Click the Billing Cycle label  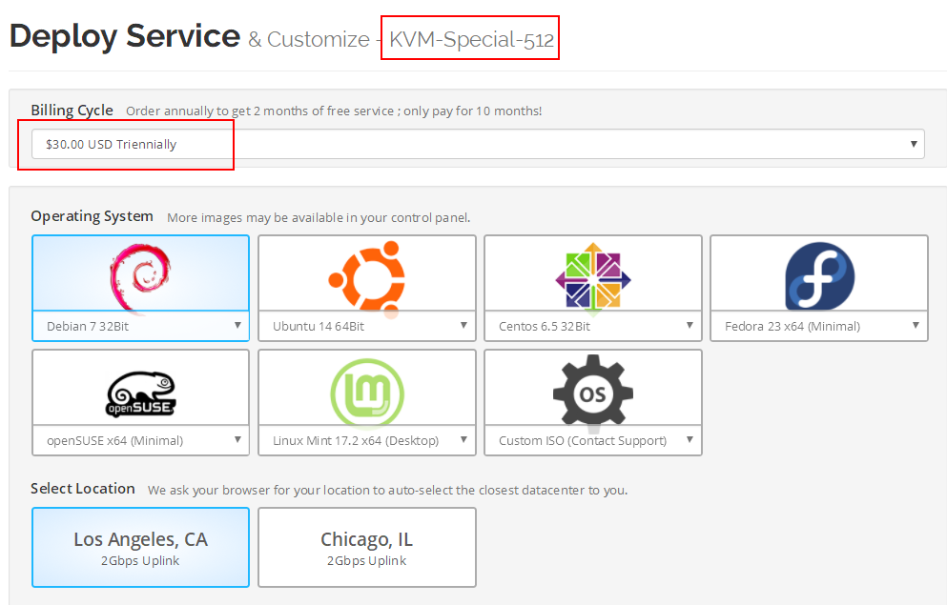(72, 111)
